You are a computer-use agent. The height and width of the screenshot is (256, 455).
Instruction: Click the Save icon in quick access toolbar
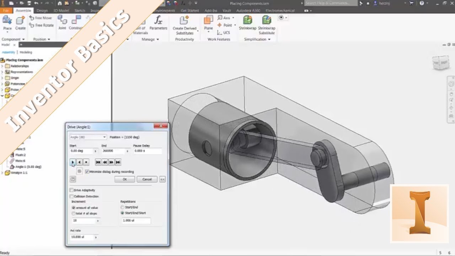pyautogui.click(x=29, y=3)
